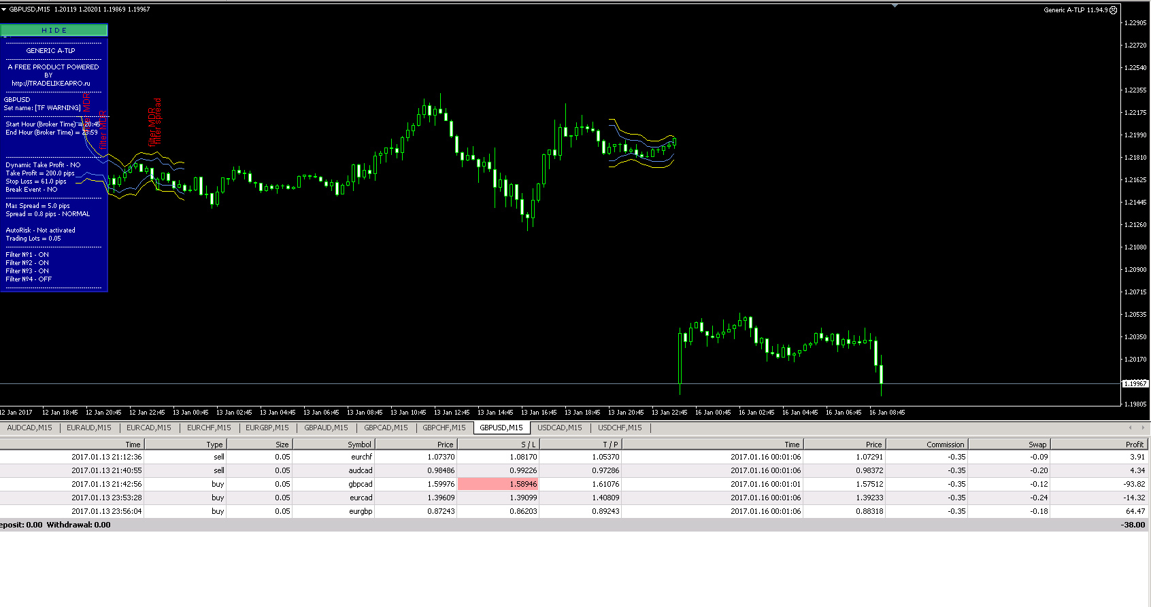Sort by the Symbol column header
The image size is (1151, 607).
coord(333,445)
